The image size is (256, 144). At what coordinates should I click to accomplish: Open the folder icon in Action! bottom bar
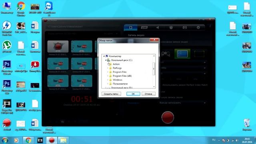[x=62, y=122]
